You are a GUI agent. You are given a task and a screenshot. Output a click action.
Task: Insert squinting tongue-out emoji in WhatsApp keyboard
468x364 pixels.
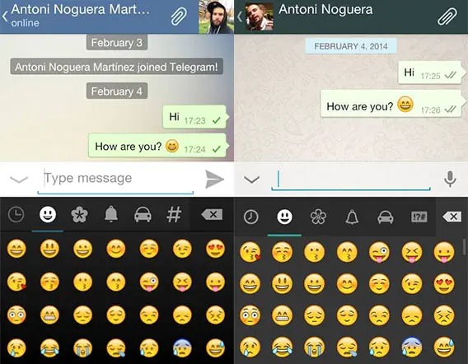412,252
